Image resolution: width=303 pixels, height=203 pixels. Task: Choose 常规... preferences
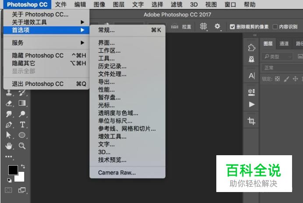click(x=127, y=30)
